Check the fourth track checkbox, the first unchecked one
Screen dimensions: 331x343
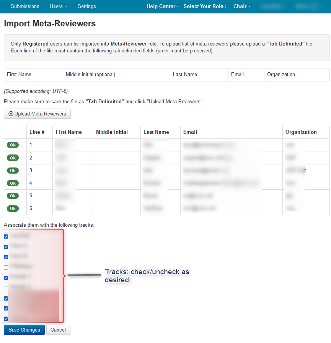point(6,267)
